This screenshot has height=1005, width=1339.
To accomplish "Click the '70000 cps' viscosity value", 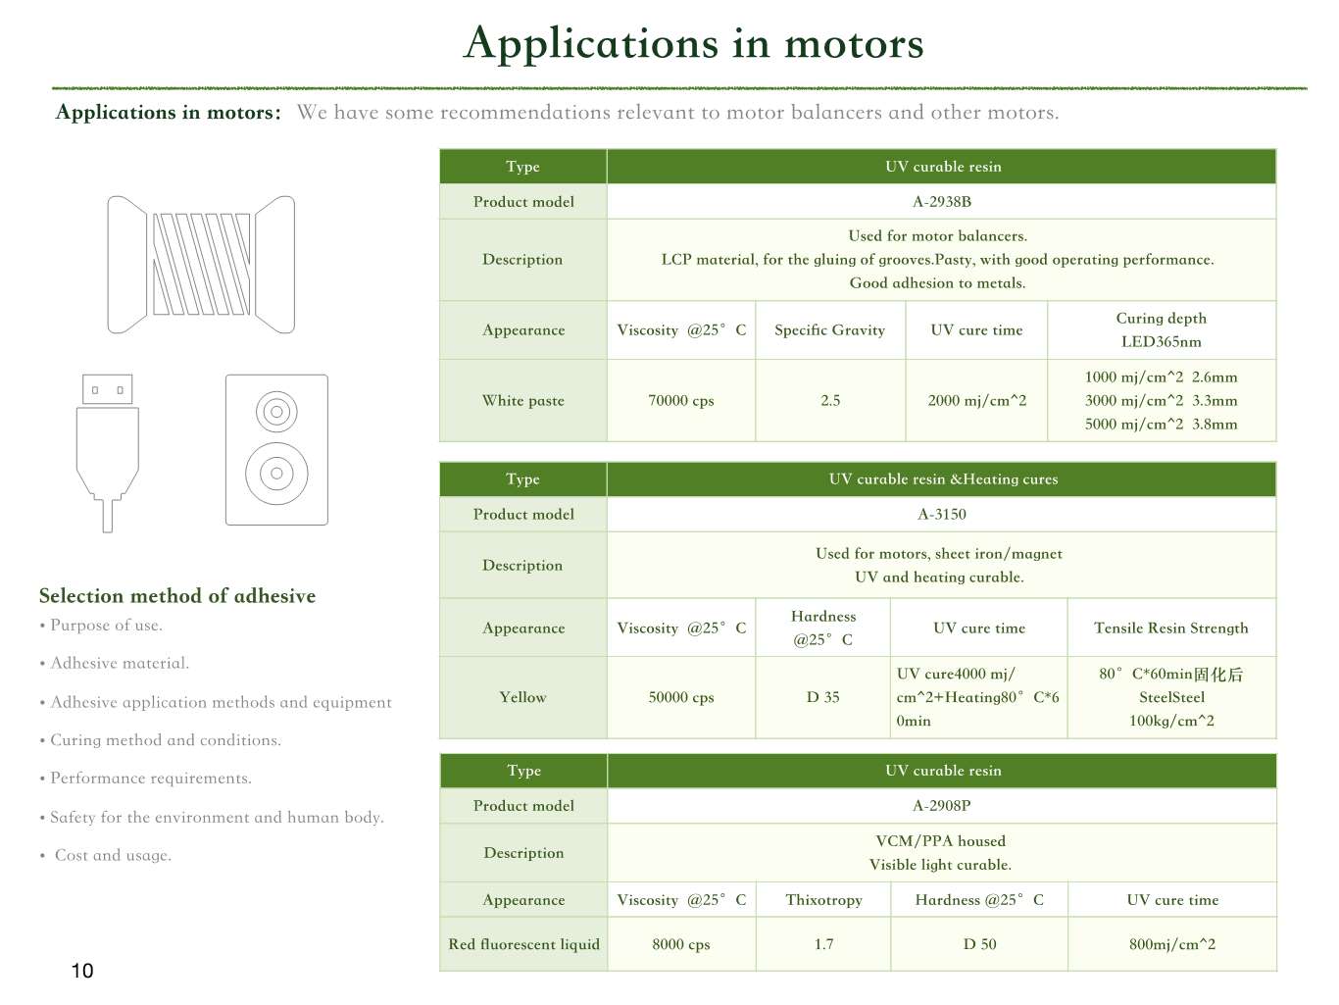I will (681, 401).
